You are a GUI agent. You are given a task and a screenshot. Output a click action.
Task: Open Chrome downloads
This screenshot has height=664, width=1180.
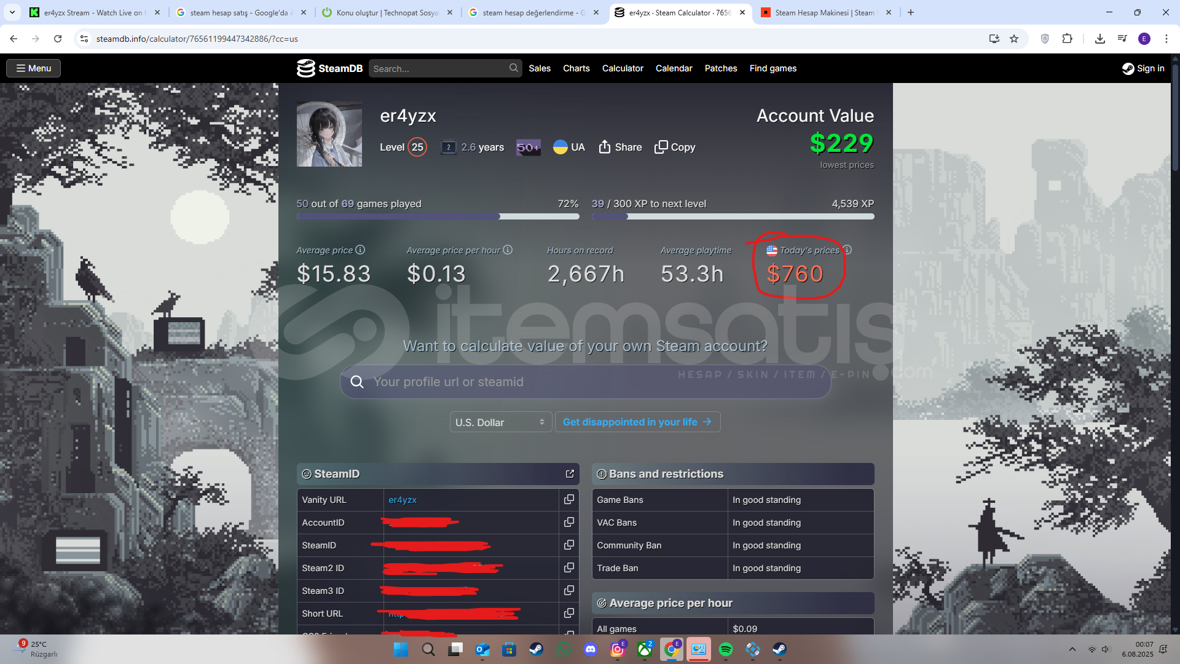pos(1100,39)
